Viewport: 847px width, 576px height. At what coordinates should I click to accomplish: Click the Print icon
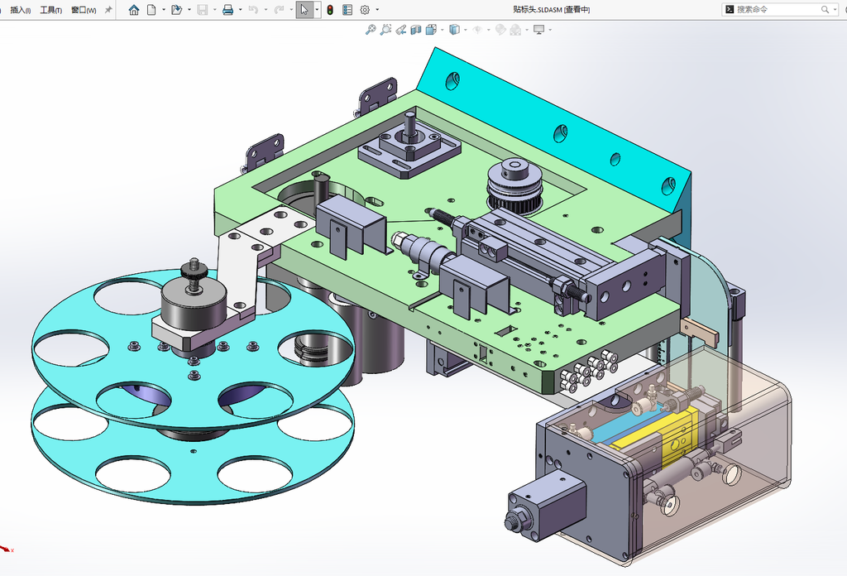(x=228, y=10)
